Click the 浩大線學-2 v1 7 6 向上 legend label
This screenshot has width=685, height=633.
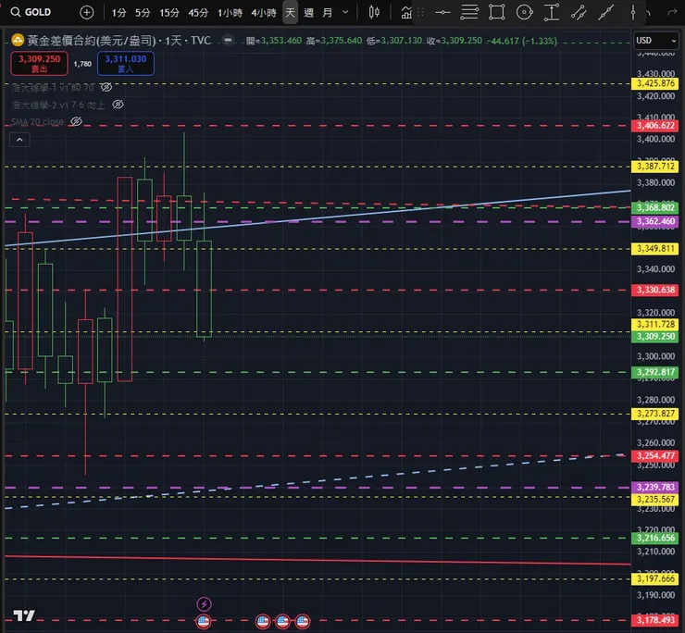(x=58, y=105)
